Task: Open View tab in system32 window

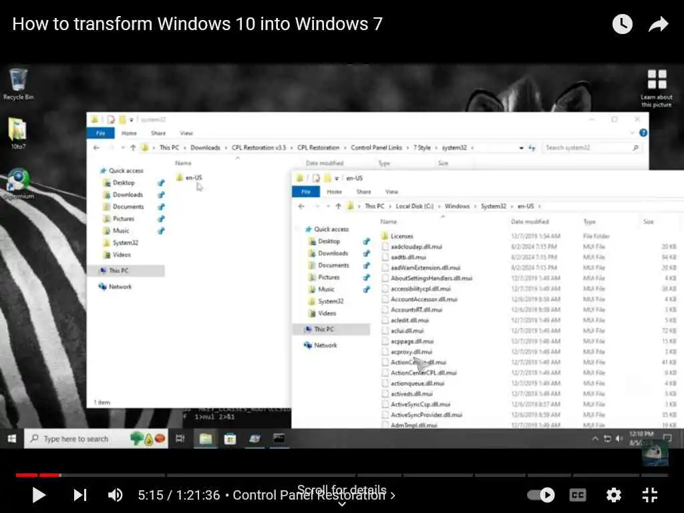Action: [x=186, y=133]
